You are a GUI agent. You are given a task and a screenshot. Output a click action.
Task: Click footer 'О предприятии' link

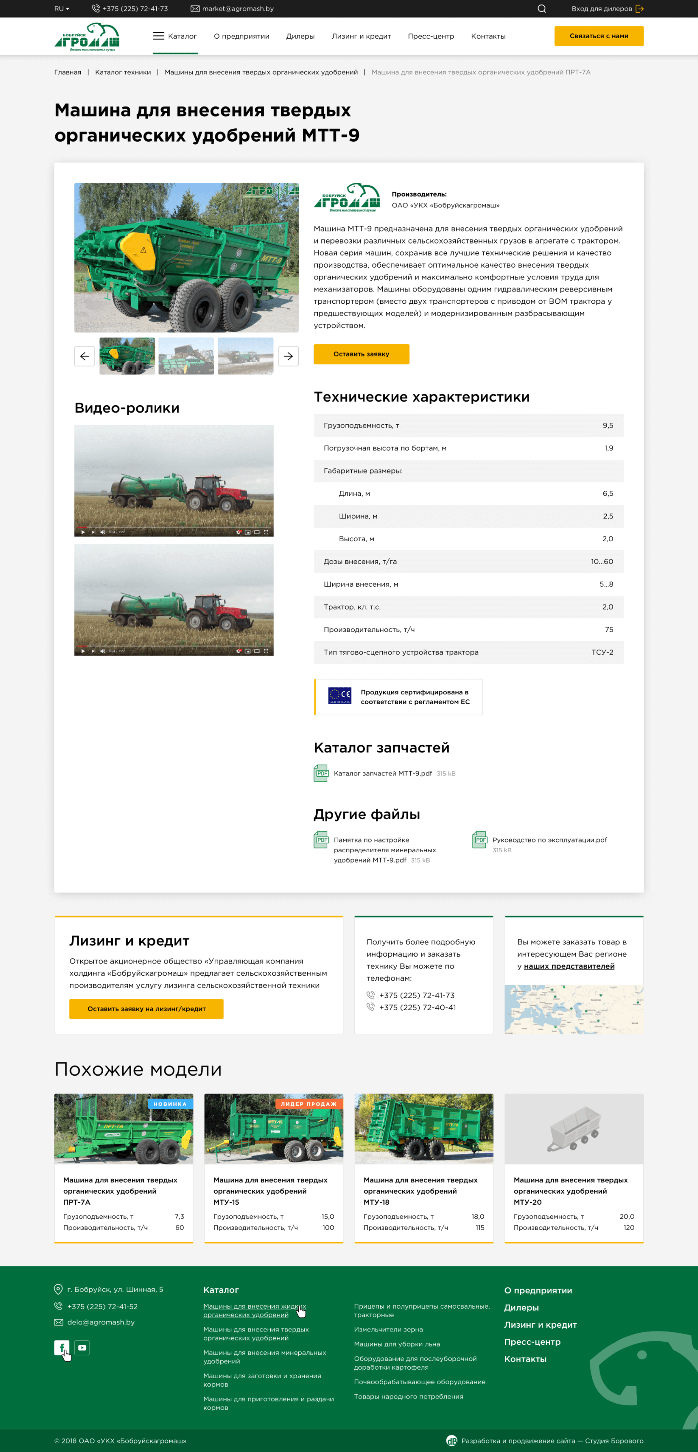(x=538, y=1290)
